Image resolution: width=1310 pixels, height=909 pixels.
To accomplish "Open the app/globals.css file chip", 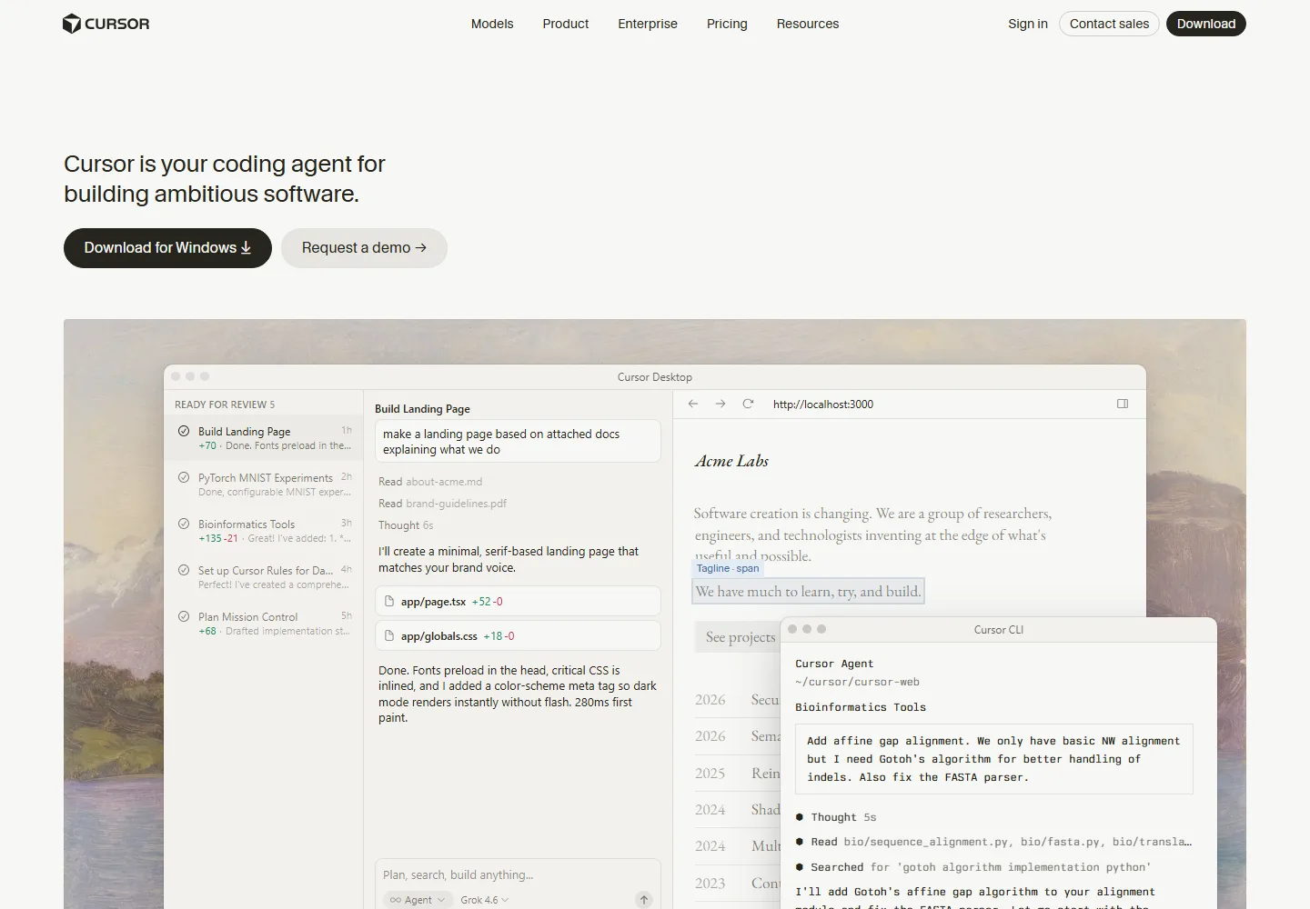I will tap(518, 636).
